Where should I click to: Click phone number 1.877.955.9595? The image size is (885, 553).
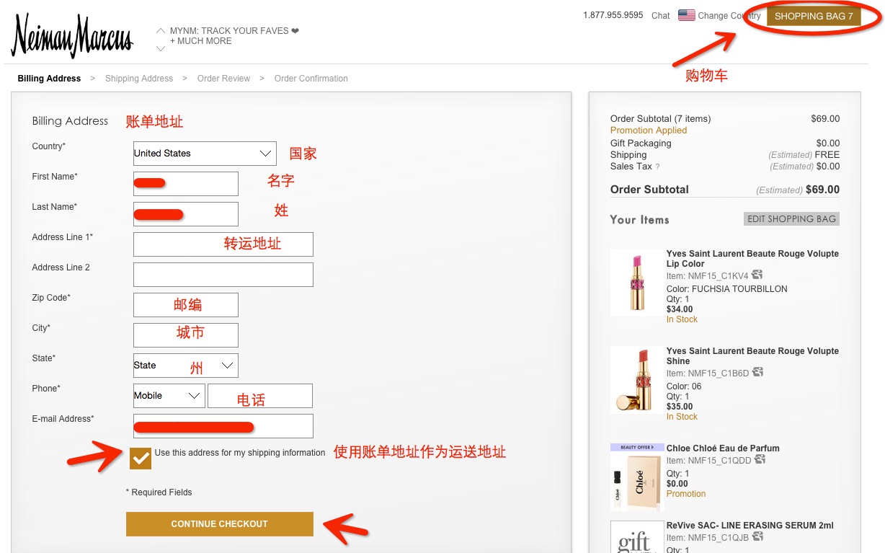[x=613, y=15]
